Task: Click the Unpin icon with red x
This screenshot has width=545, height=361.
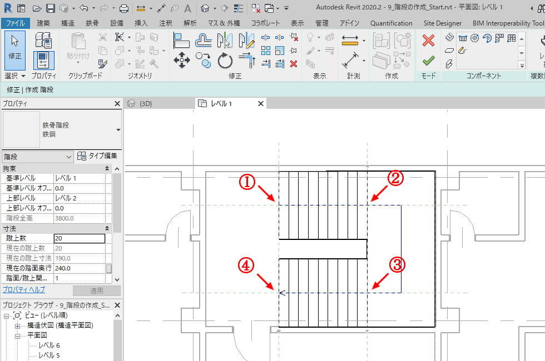Action: click(x=294, y=37)
